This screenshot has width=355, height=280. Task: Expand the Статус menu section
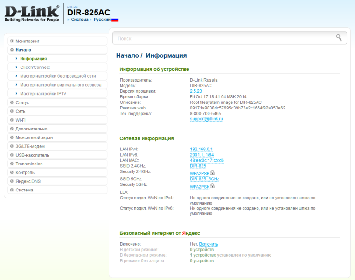pos(57,102)
